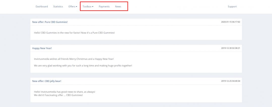Image resolution: width=272 pixels, height=107 pixels.
Task: Navigate to the Payments section
Action: pyautogui.click(x=104, y=7)
